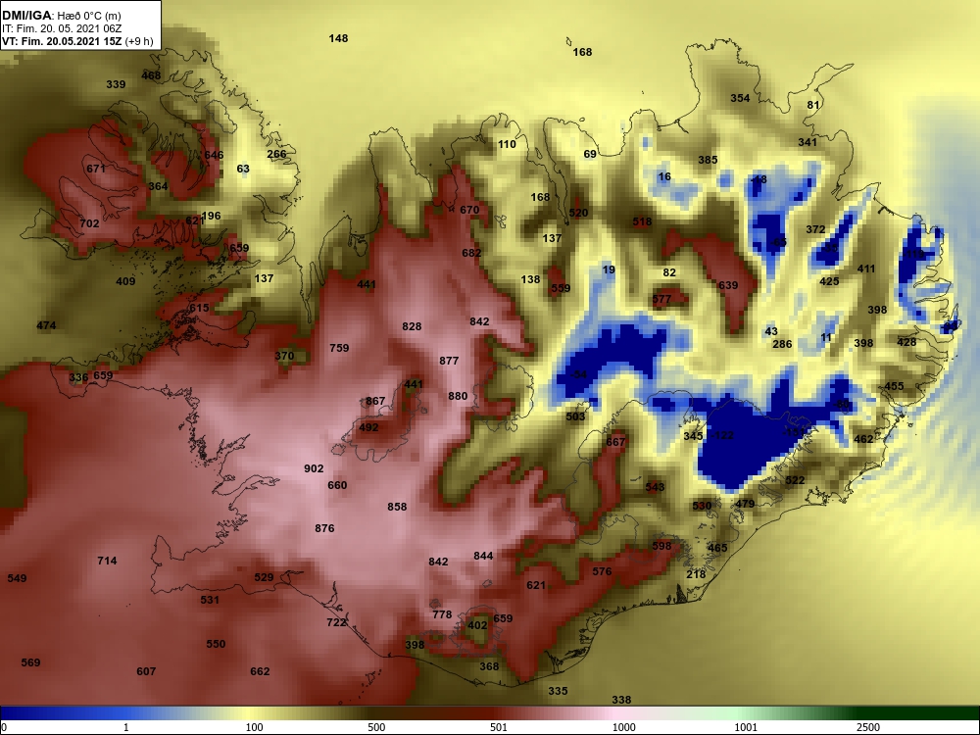The height and width of the screenshot is (735, 980).
Task: Click the map value 576
Action: point(602,572)
